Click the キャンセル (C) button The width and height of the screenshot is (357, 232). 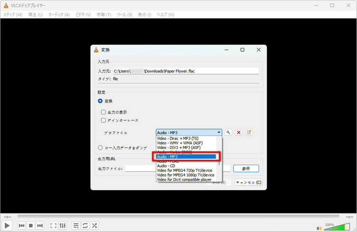[x=248, y=182]
